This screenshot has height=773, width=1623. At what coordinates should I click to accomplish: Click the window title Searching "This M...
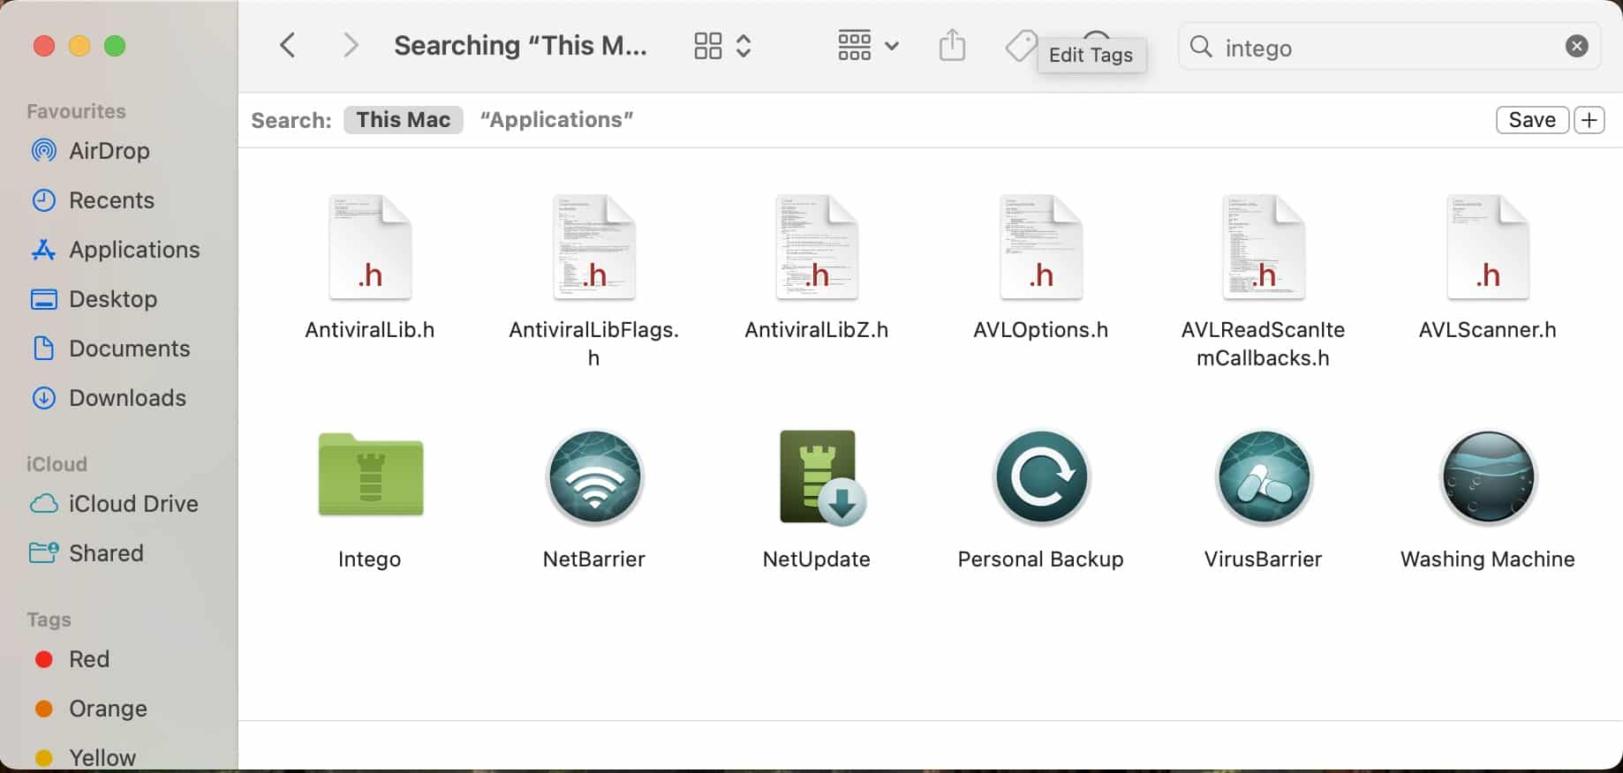click(x=520, y=46)
